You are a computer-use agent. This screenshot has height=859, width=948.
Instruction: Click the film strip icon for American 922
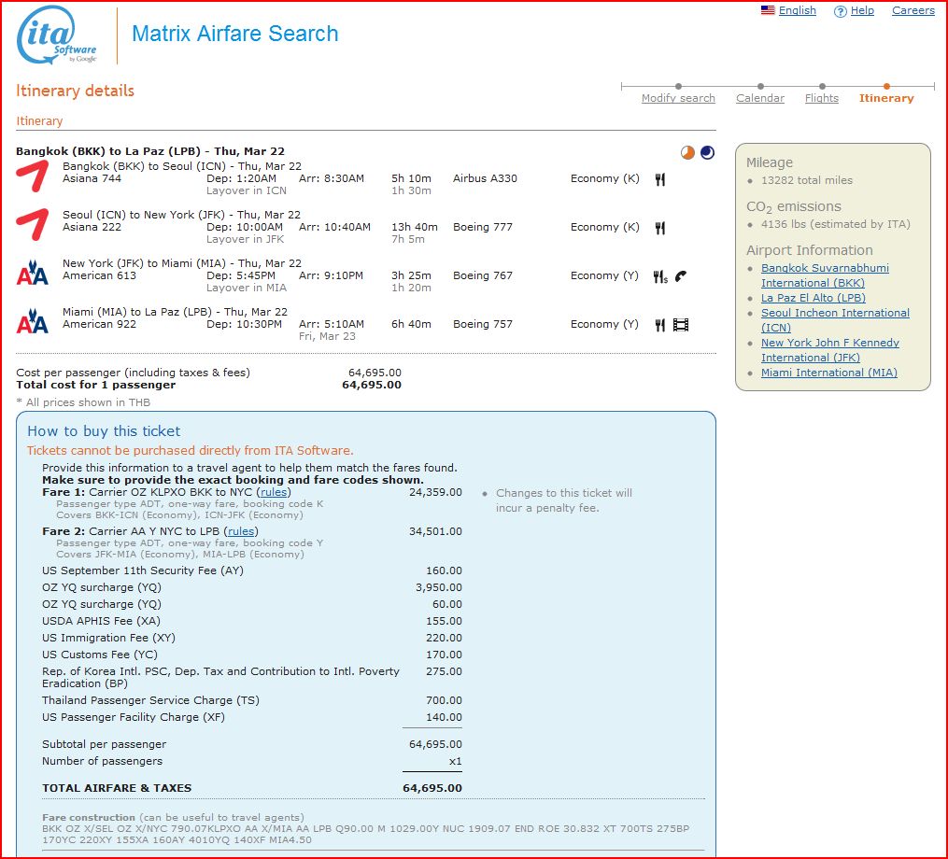point(681,325)
